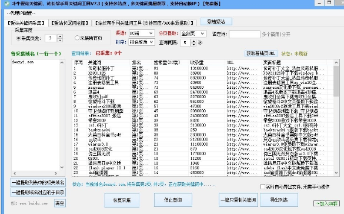Click the 序号 column header

[x=79, y=62]
